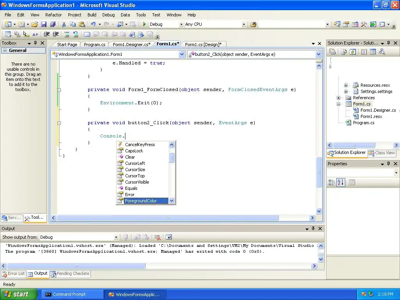The image size is (400, 300).
Task: Open the Toolbox via the hammer and wrench icon
Action: point(364,24)
